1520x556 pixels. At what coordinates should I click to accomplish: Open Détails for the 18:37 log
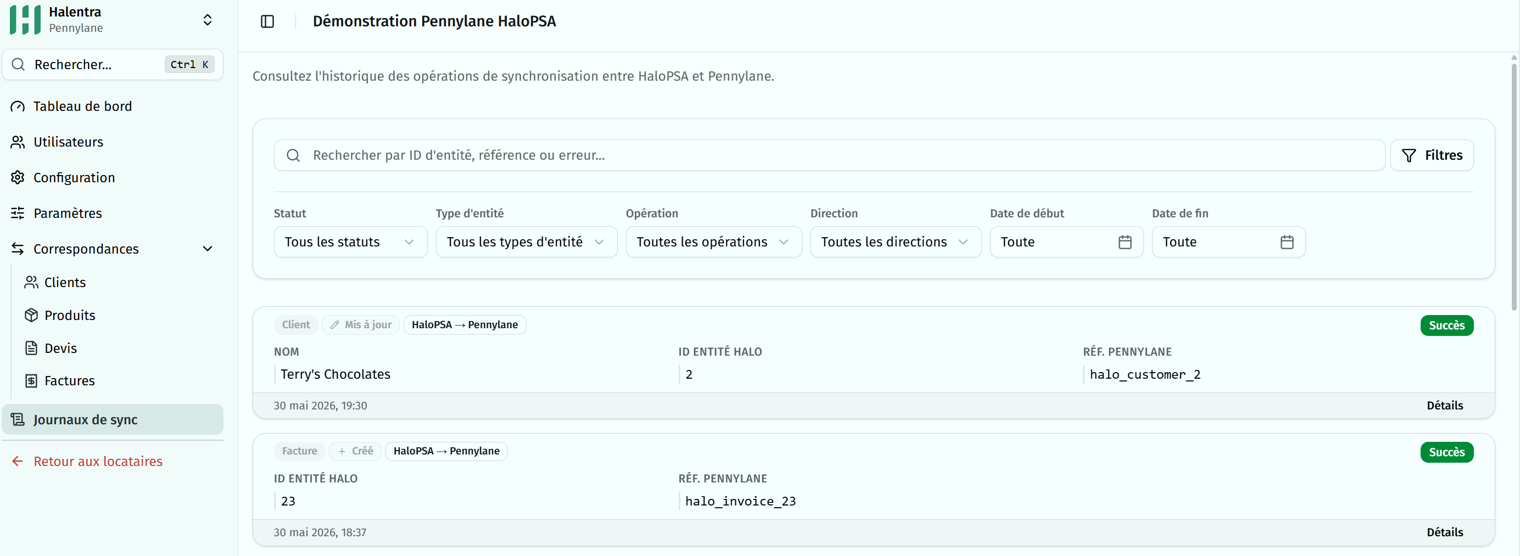1444,532
